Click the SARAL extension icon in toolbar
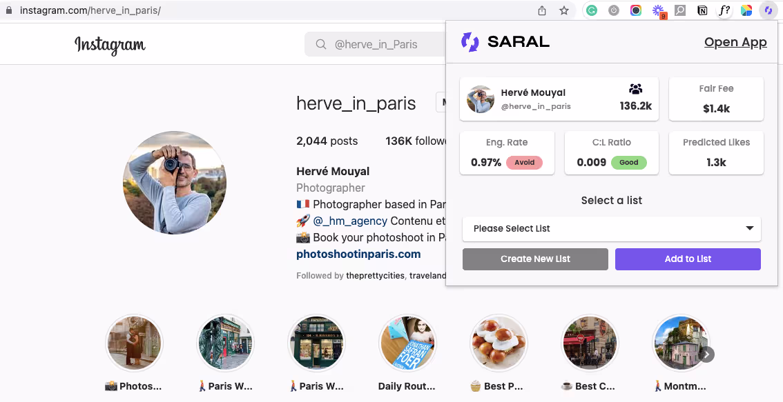This screenshot has height=402, width=783. click(x=768, y=10)
